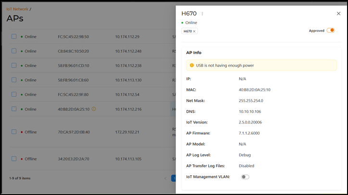This screenshot has height=195, width=348.
Task: Toggle the Approved switch off
Action: (331, 30)
